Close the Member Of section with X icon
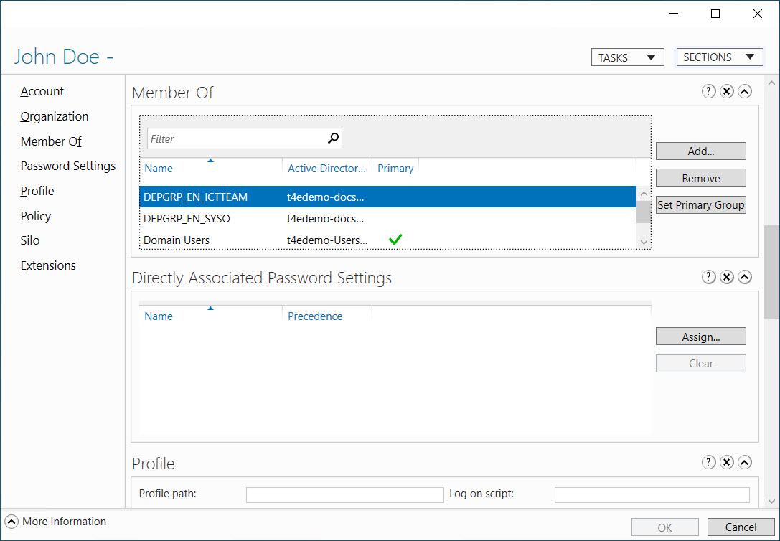 pos(726,91)
